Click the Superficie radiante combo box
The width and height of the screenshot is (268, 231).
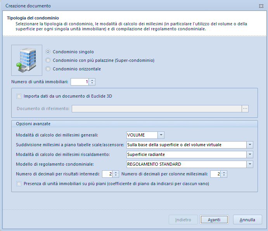(x=187, y=154)
